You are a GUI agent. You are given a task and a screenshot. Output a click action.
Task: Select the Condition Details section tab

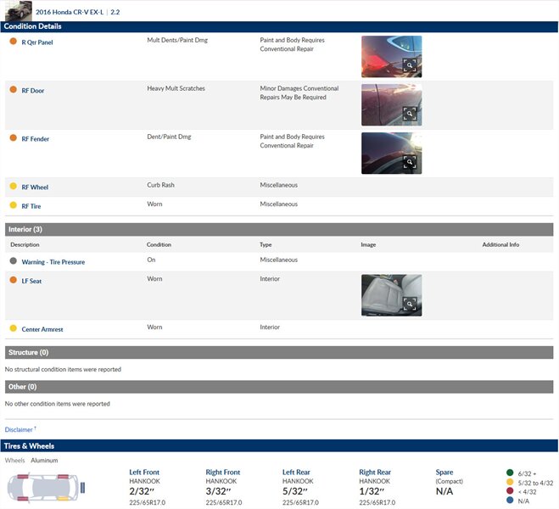coord(32,26)
